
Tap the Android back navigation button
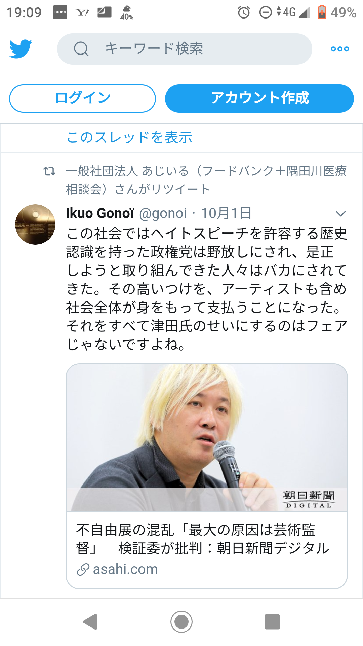click(90, 621)
